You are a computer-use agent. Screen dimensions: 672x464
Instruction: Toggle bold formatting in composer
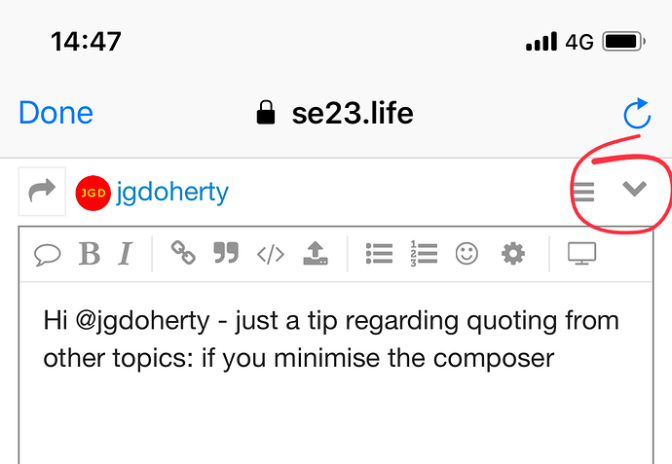click(90, 255)
